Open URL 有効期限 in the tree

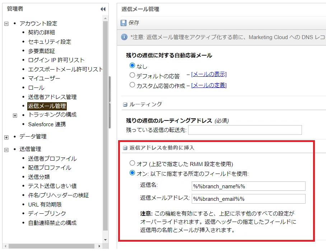45,205
